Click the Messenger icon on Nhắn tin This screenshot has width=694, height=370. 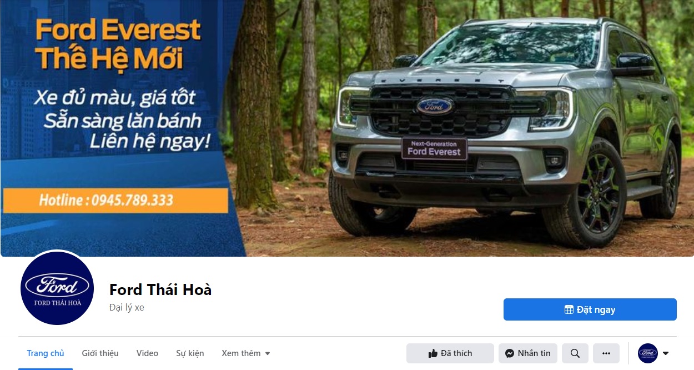tap(509, 353)
